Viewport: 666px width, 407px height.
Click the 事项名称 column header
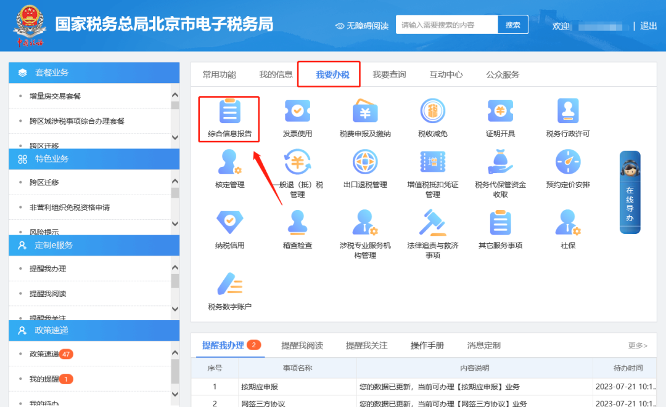point(297,368)
